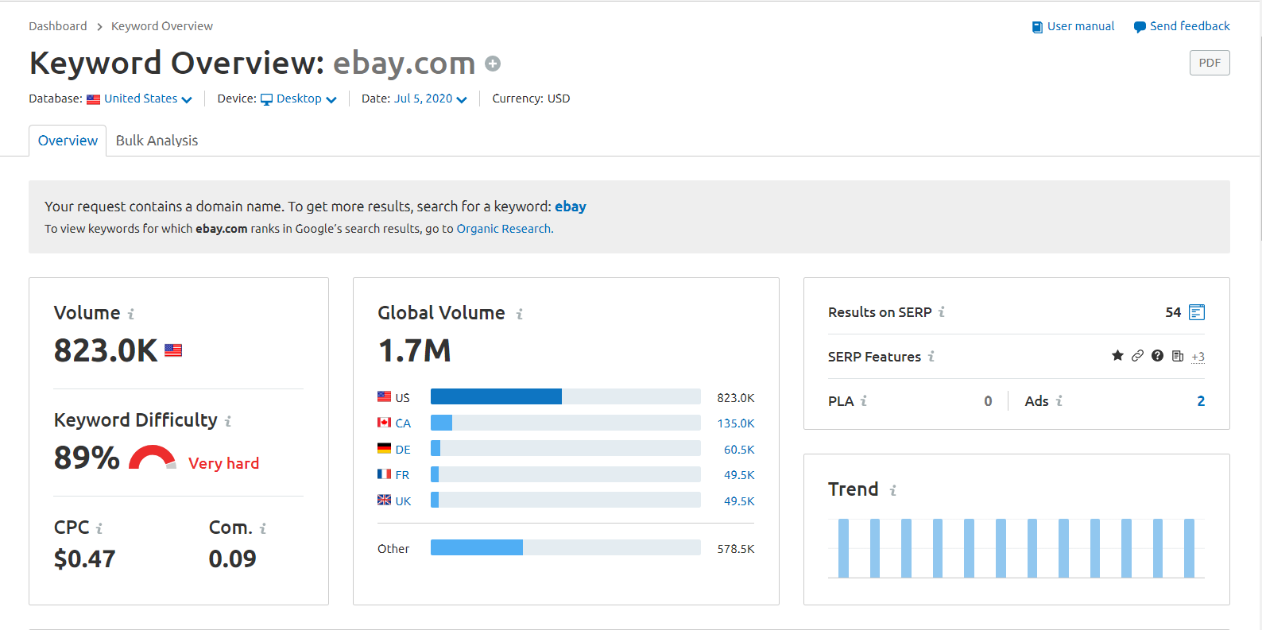Click the Other volume value 578.5K
Image resolution: width=1262 pixels, height=630 pixels.
click(736, 549)
